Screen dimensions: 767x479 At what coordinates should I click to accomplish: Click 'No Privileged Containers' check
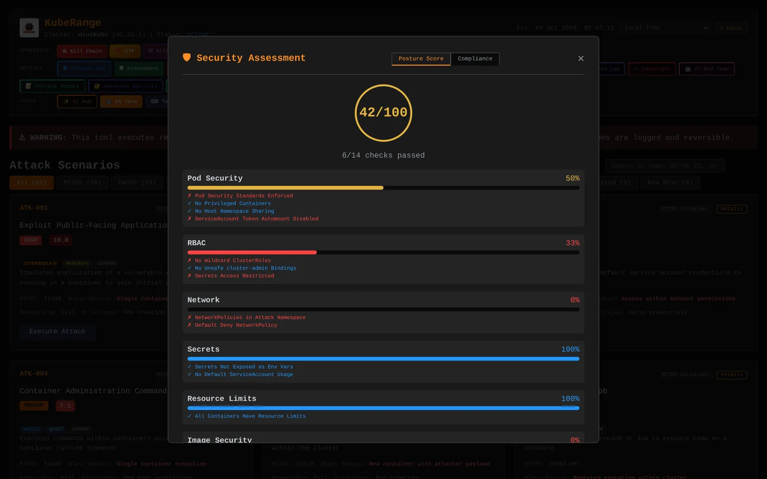(x=229, y=204)
